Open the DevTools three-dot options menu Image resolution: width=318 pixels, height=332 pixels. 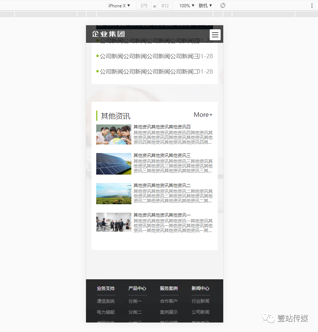pyautogui.click(x=311, y=5)
